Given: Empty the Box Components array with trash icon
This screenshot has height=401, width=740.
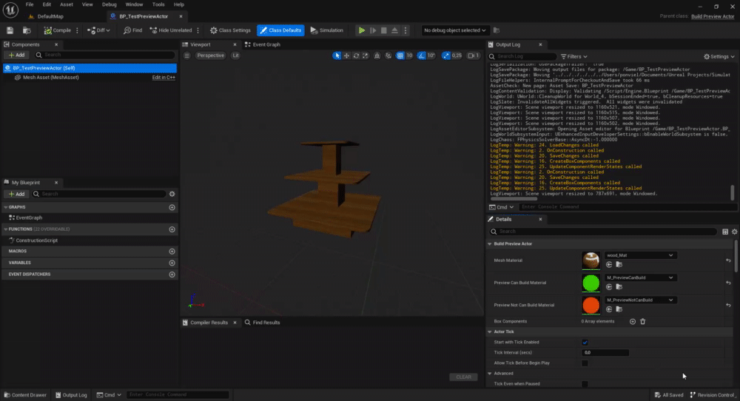Looking at the screenshot, I should (x=642, y=321).
